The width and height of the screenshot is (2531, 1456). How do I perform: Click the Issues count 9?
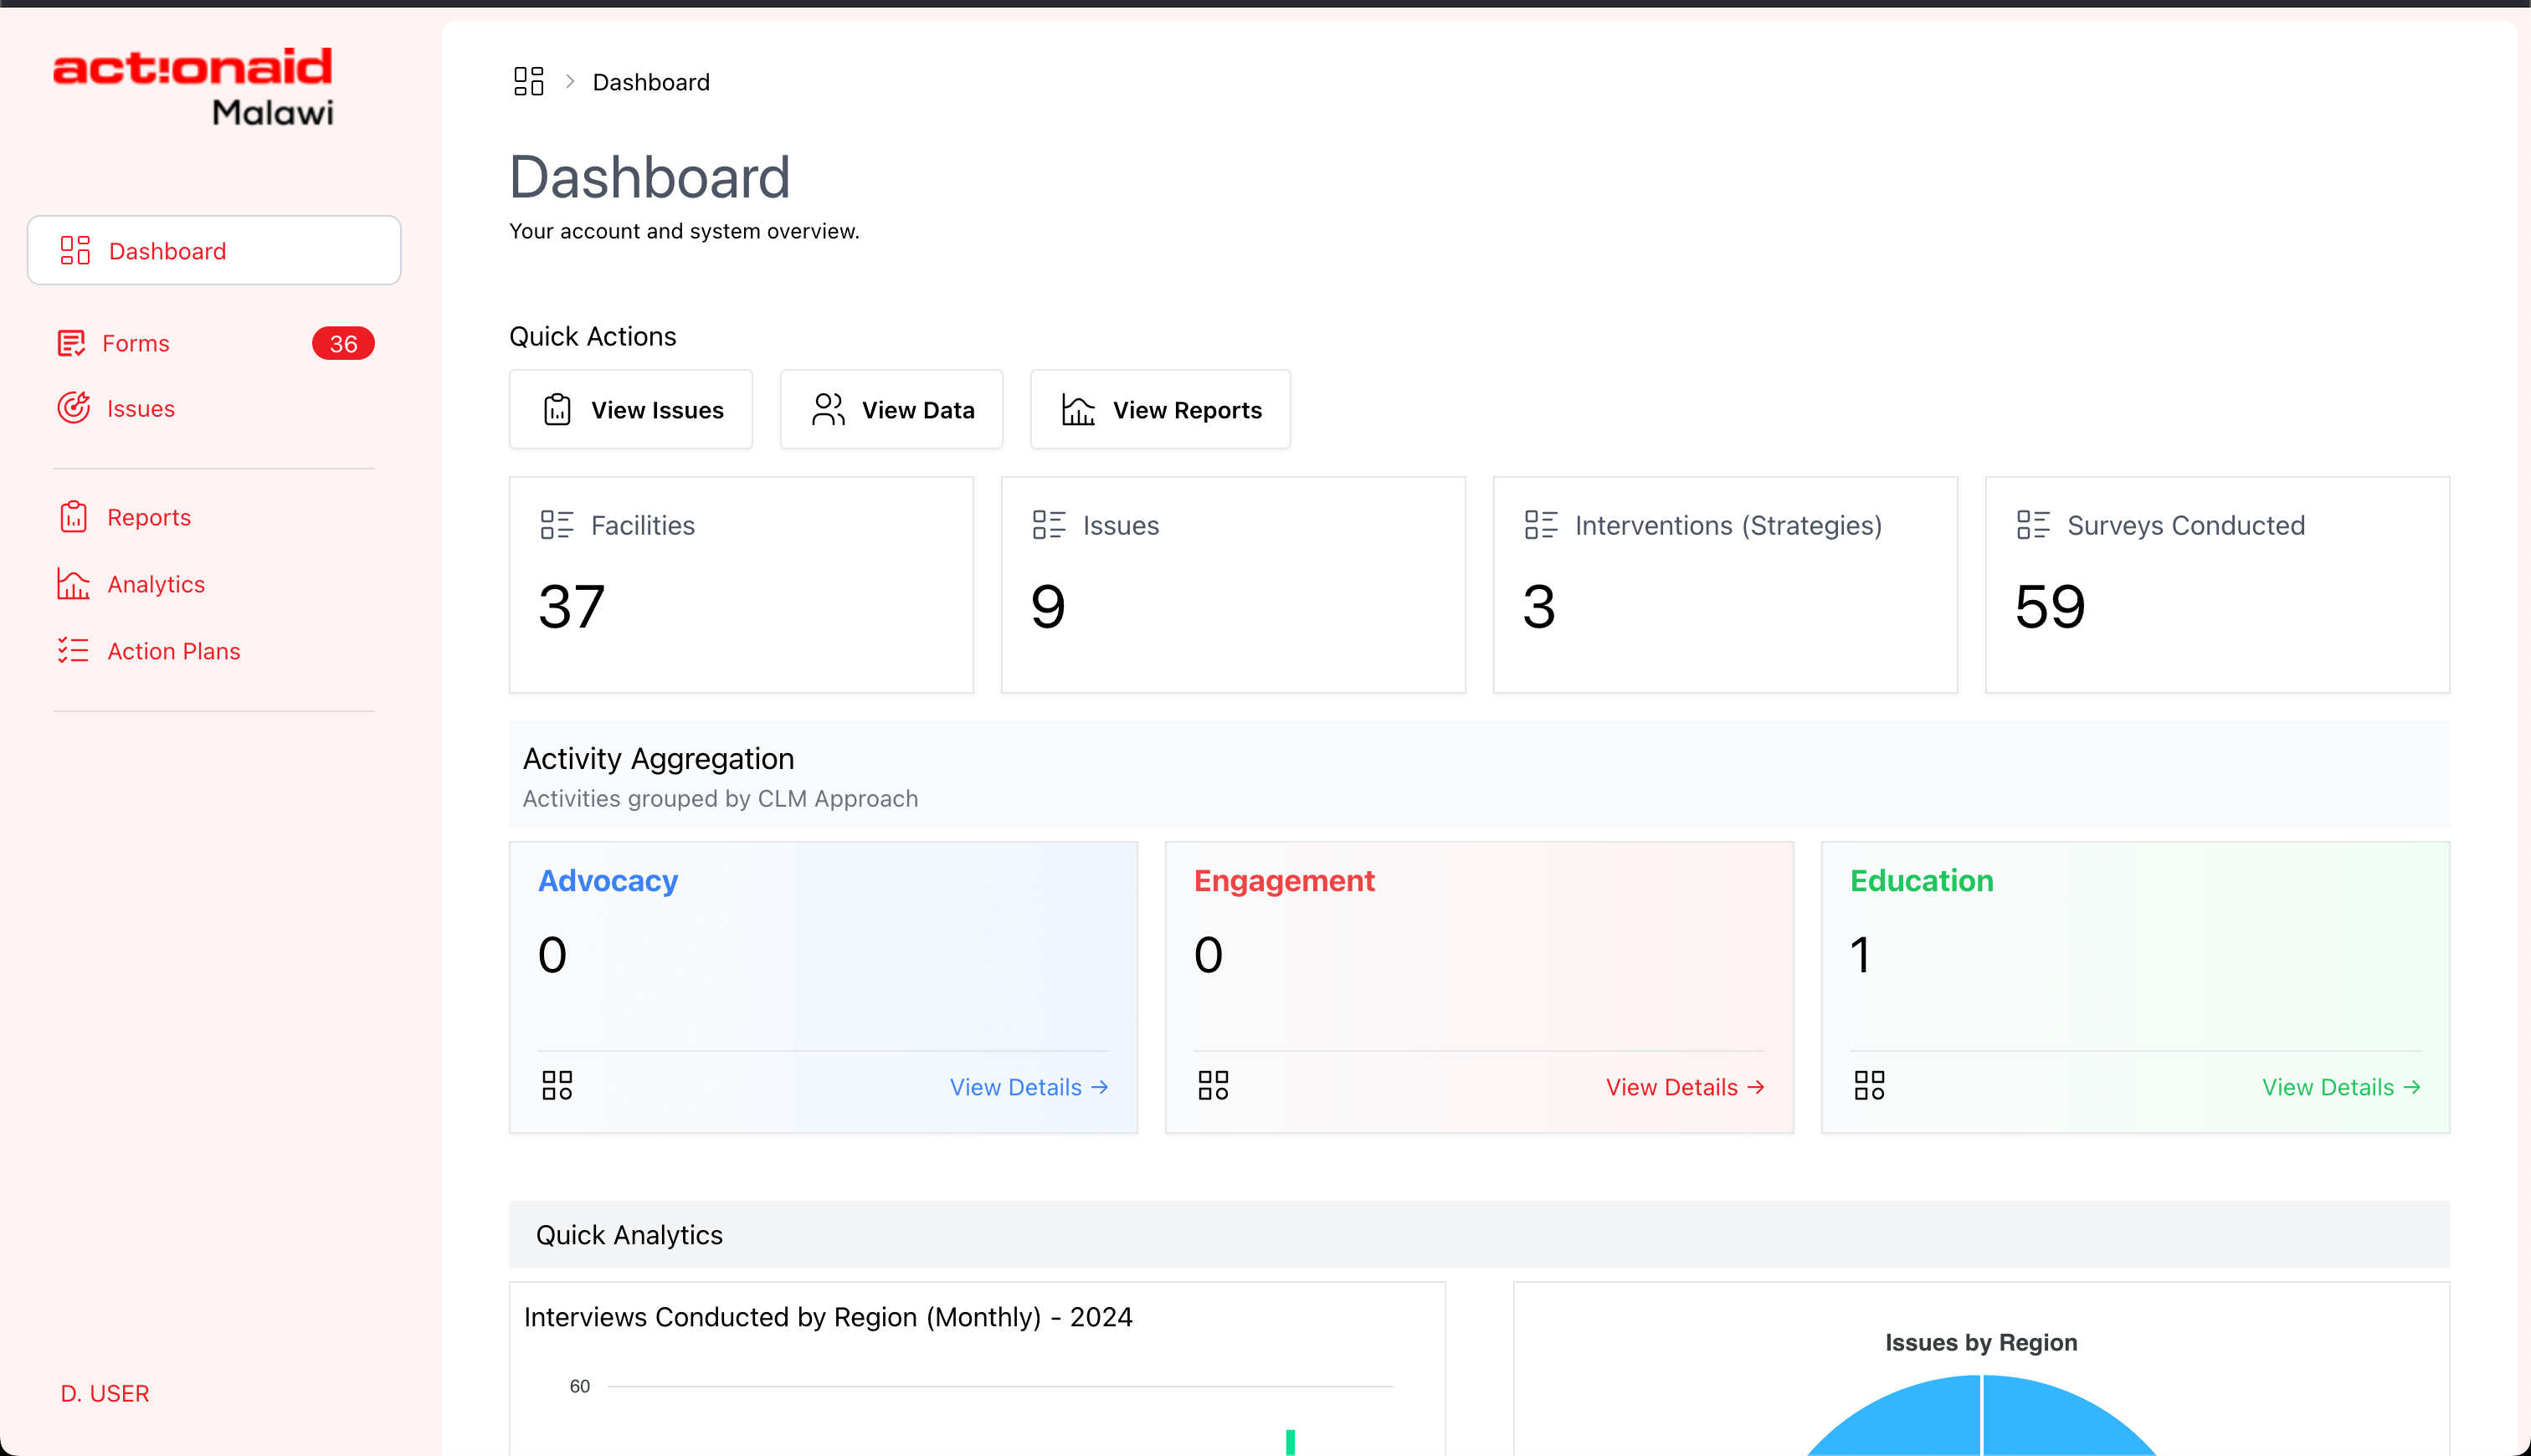pos(1048,606)
